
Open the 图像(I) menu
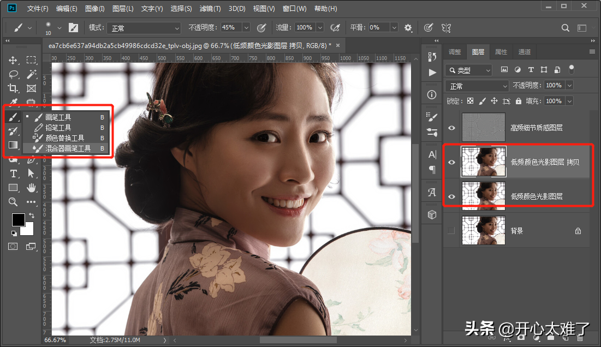94,8
